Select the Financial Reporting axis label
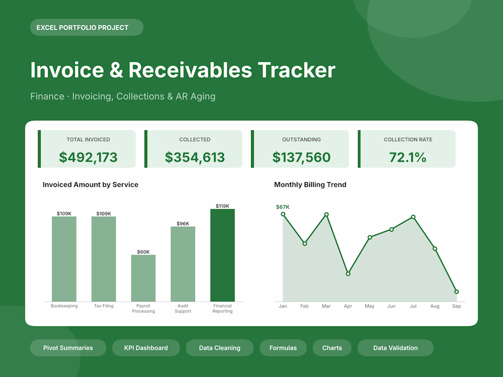The width and height of the screenshot is (503, 377). point(223,308)
